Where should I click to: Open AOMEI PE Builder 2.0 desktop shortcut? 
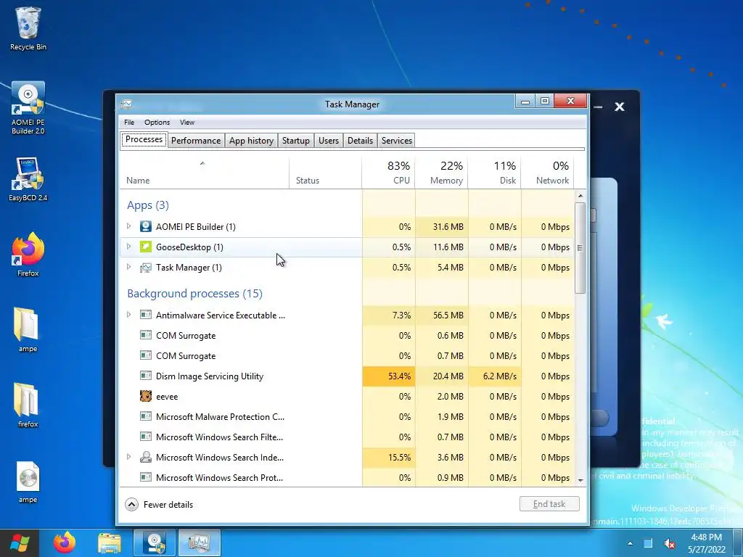[28, 107]
